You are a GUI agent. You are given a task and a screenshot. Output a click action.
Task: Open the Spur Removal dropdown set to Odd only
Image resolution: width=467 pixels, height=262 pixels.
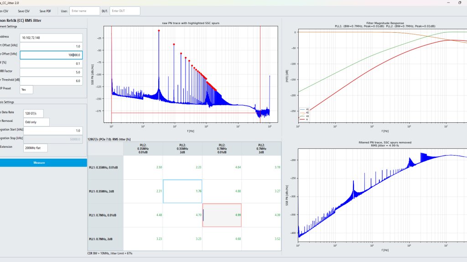coord(36,122)
